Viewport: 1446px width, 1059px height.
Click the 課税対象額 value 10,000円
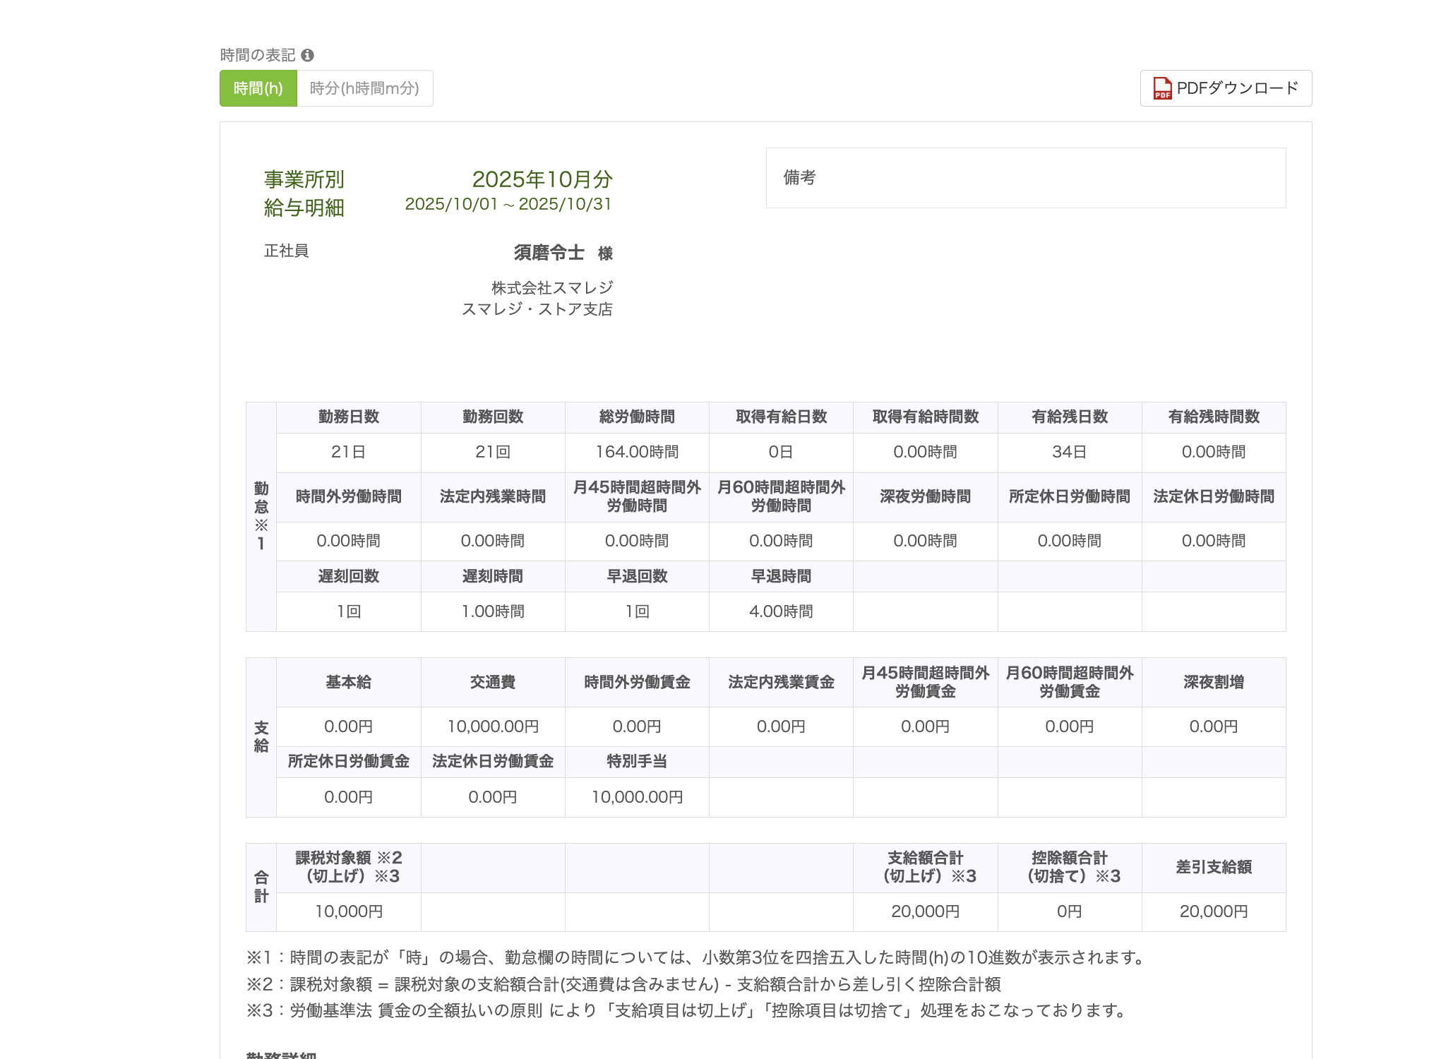[x=349, y=911]
